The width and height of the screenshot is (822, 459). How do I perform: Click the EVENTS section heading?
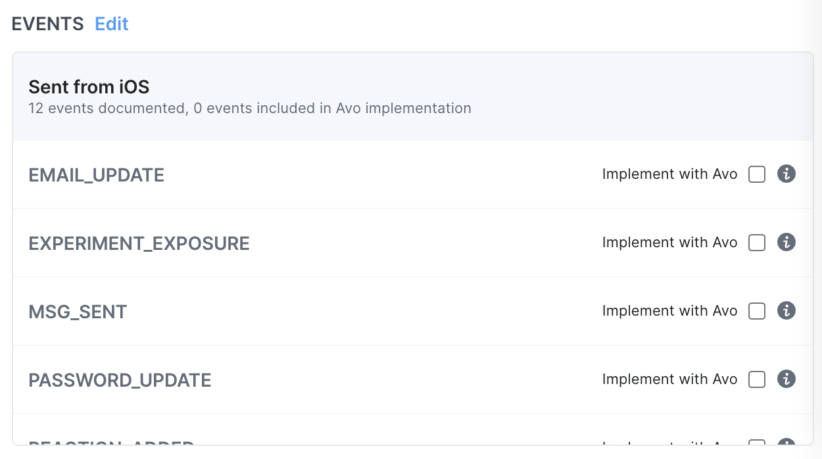pos(47,24)
